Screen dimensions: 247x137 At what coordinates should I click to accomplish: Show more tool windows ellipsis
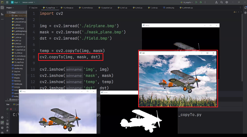2,19
